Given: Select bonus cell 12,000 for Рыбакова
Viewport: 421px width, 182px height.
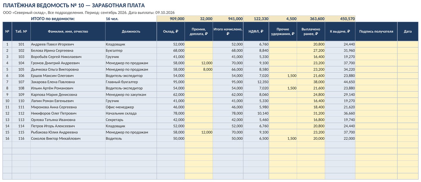Looking at the screenshot, I should pyautogui.click(x=199, y=132).
